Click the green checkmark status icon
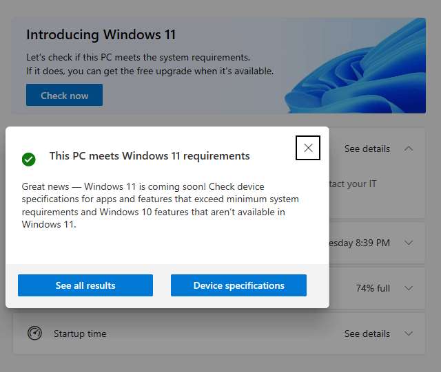 tap(29, 160)
